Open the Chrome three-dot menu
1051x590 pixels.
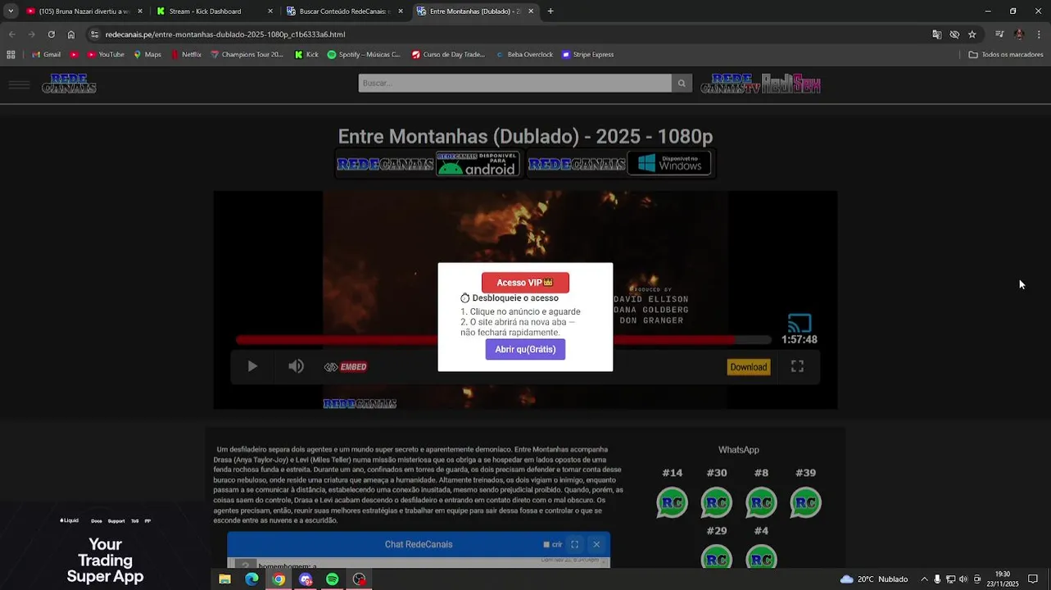pos(1040,34)
